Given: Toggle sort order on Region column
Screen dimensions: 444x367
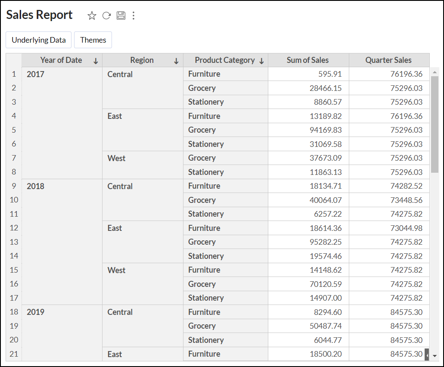Looking at the screenshot, I should click(177, 61).
